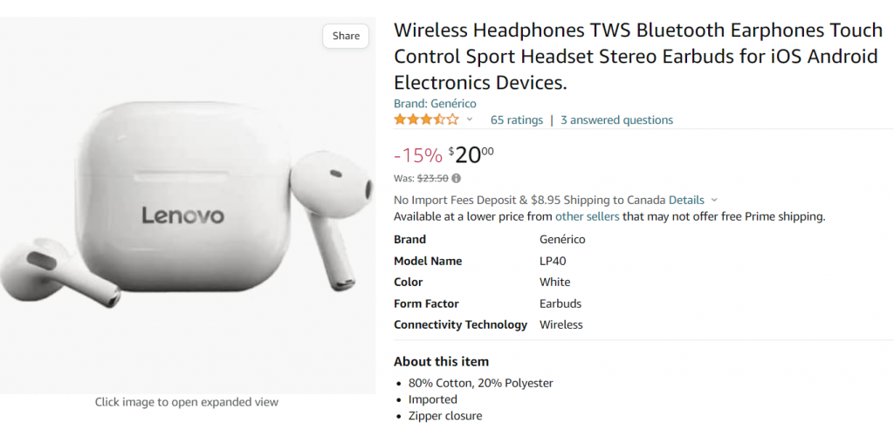Click the $20.00 price

click(x=471, y=155)
